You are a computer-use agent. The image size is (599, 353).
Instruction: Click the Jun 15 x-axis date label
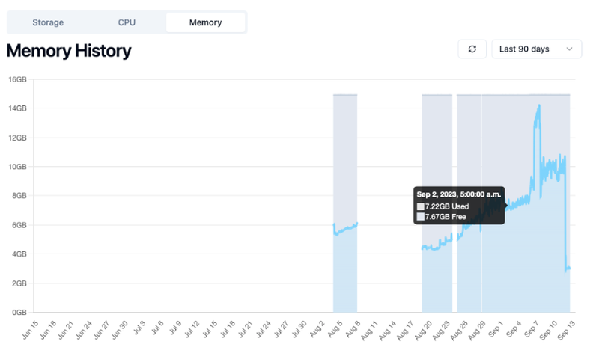coord(30,329)
